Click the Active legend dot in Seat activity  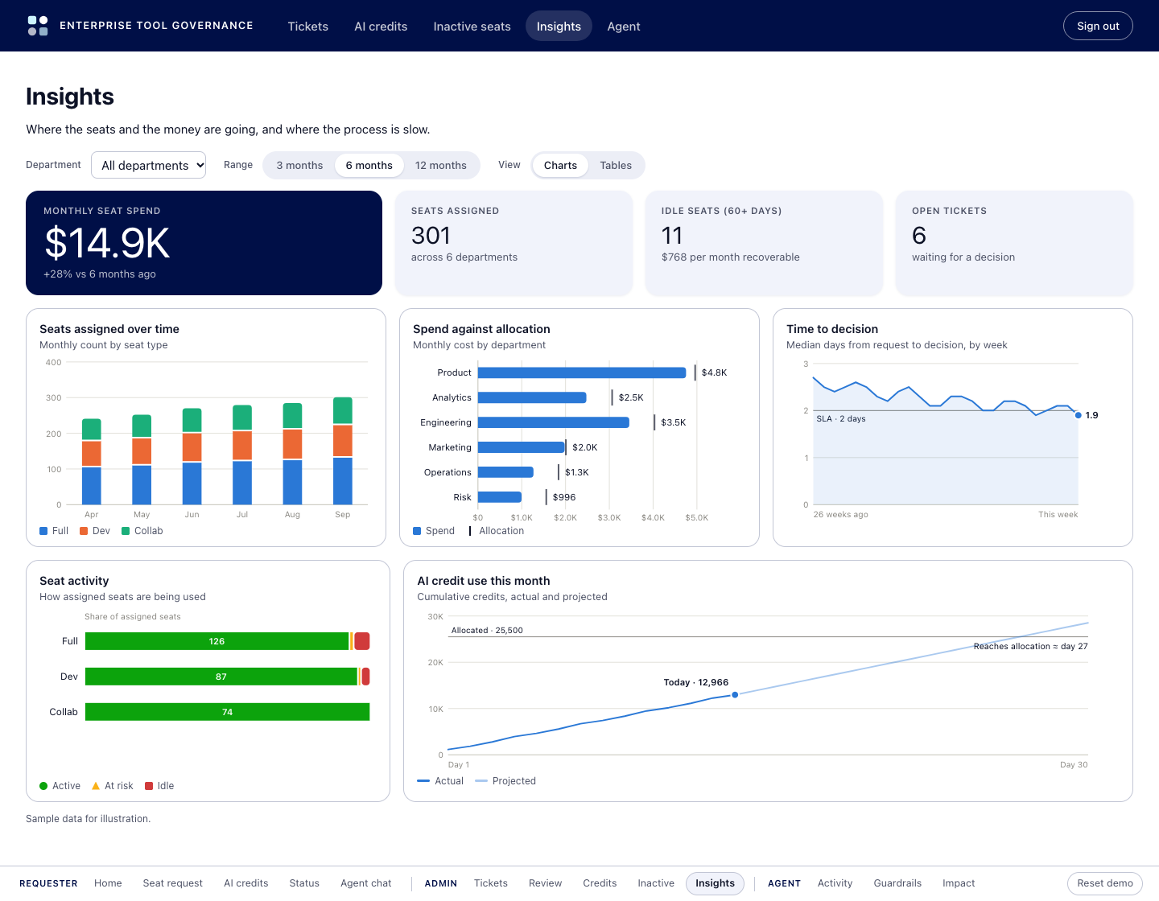click(43, 786)
